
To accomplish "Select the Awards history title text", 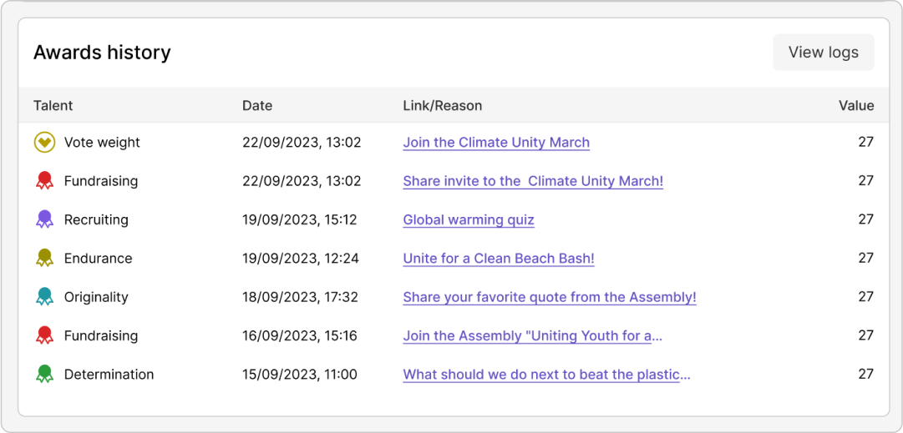I will pyautogui.click(x=102, y=53).
